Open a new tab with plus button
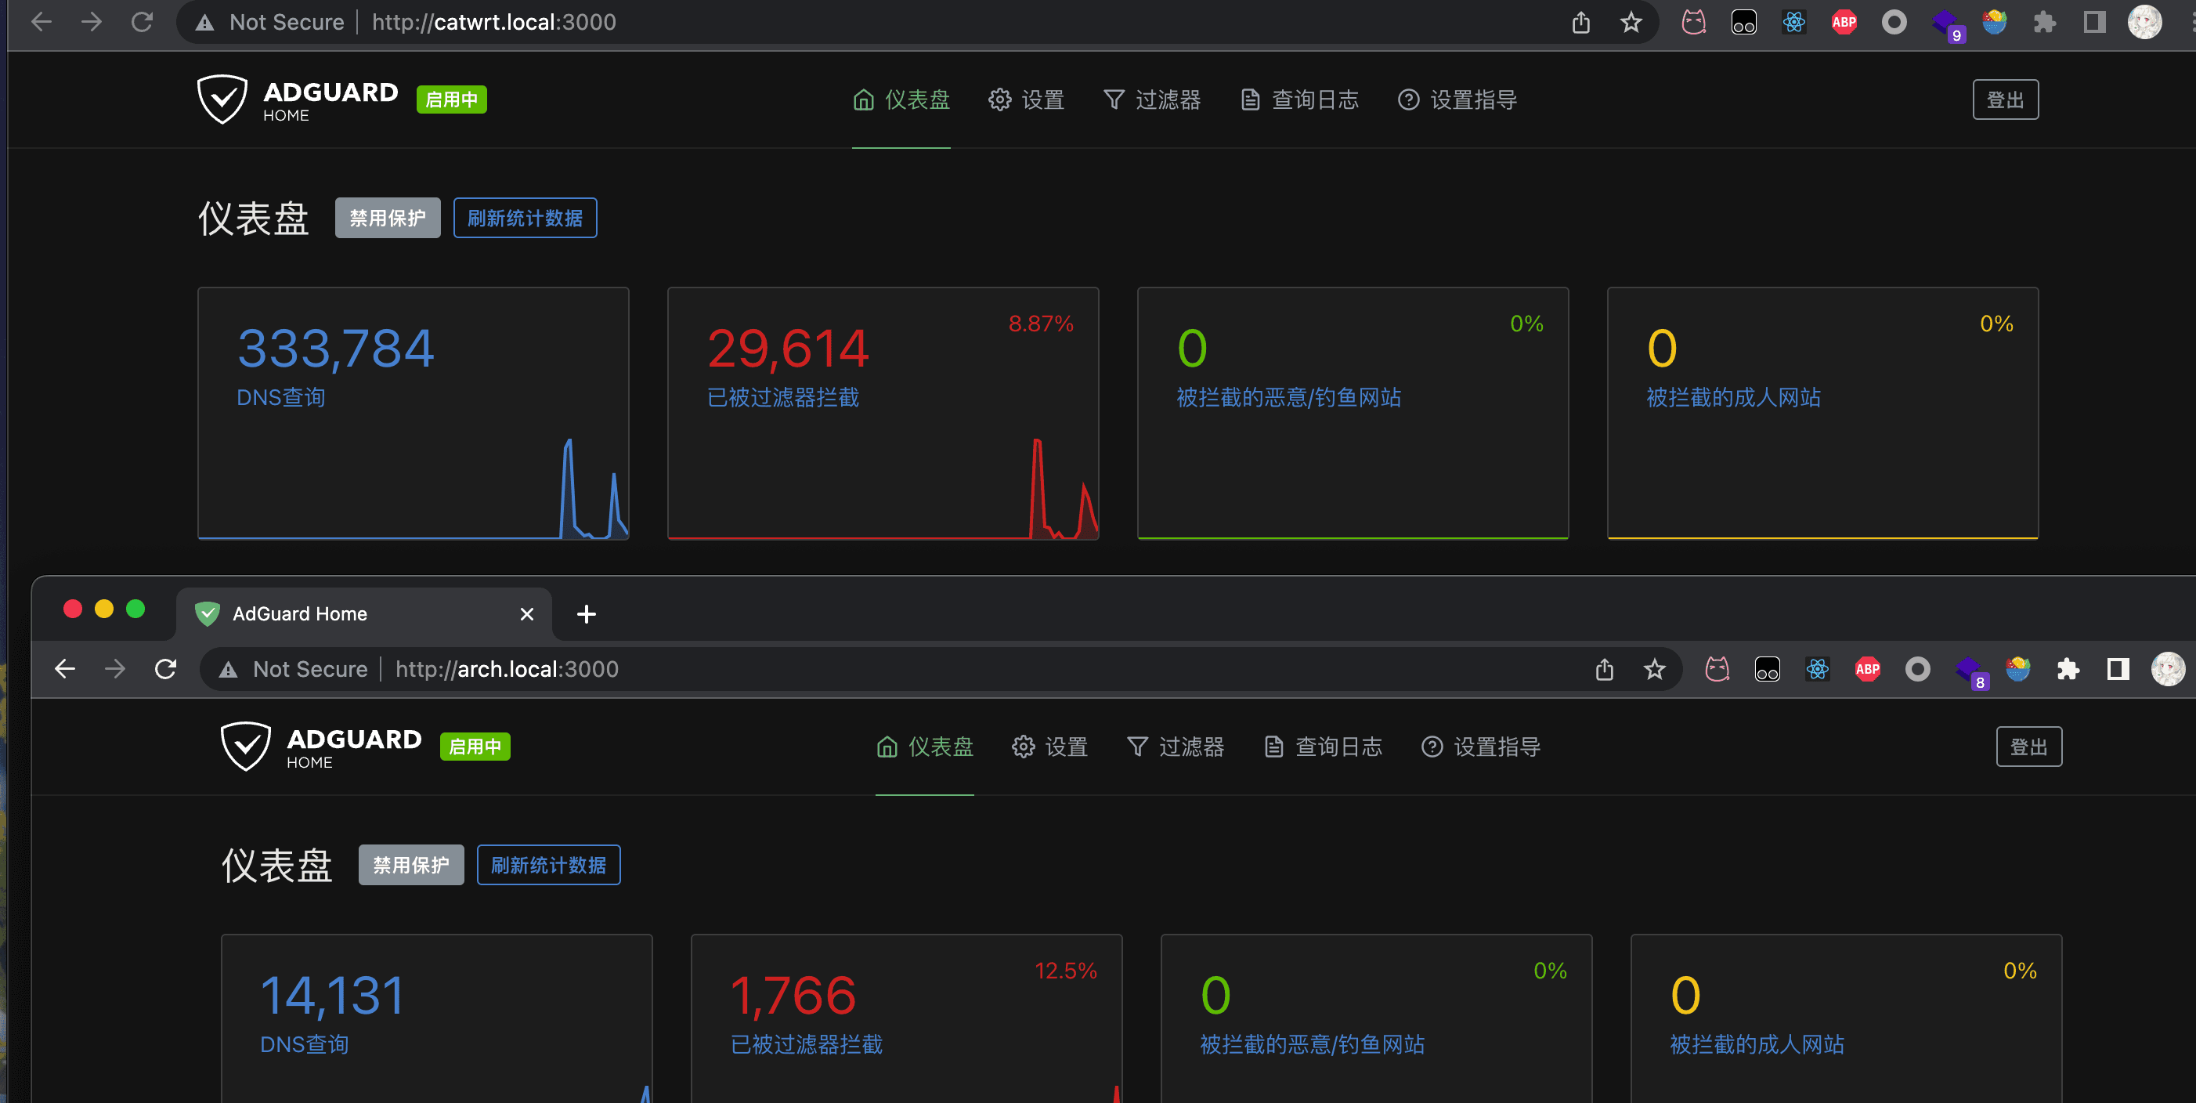 click(586, 613)
